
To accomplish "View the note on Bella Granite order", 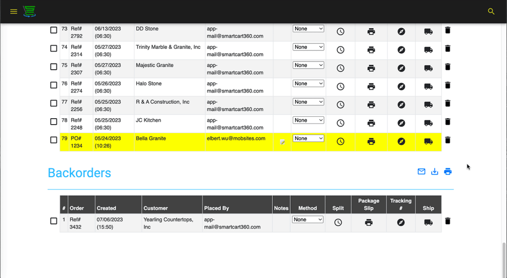I will click(x=282, y=142).
